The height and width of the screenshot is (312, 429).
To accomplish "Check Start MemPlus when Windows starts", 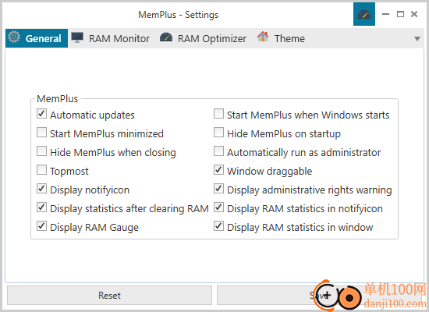I will pyautogui.click(x=218, y=114).
